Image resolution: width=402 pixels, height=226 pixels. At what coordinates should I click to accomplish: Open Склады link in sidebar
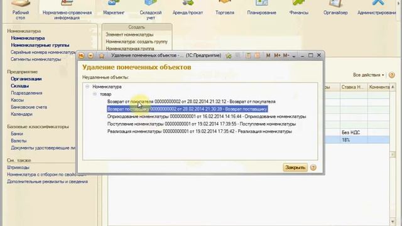pos(19,86)
